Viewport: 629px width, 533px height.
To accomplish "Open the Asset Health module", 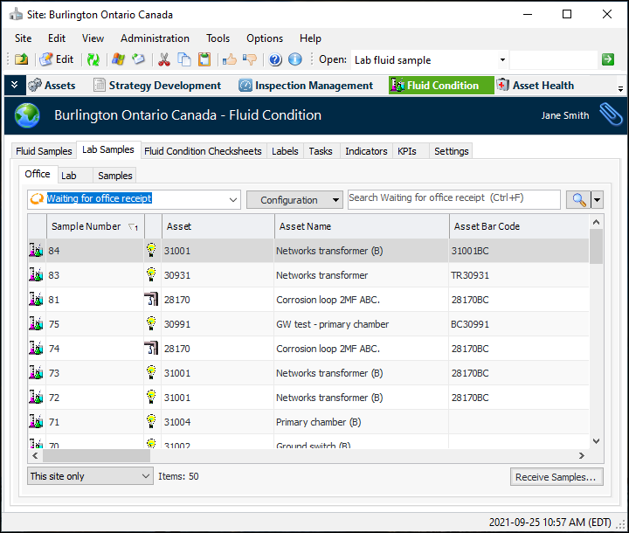I will pos(535,86).
